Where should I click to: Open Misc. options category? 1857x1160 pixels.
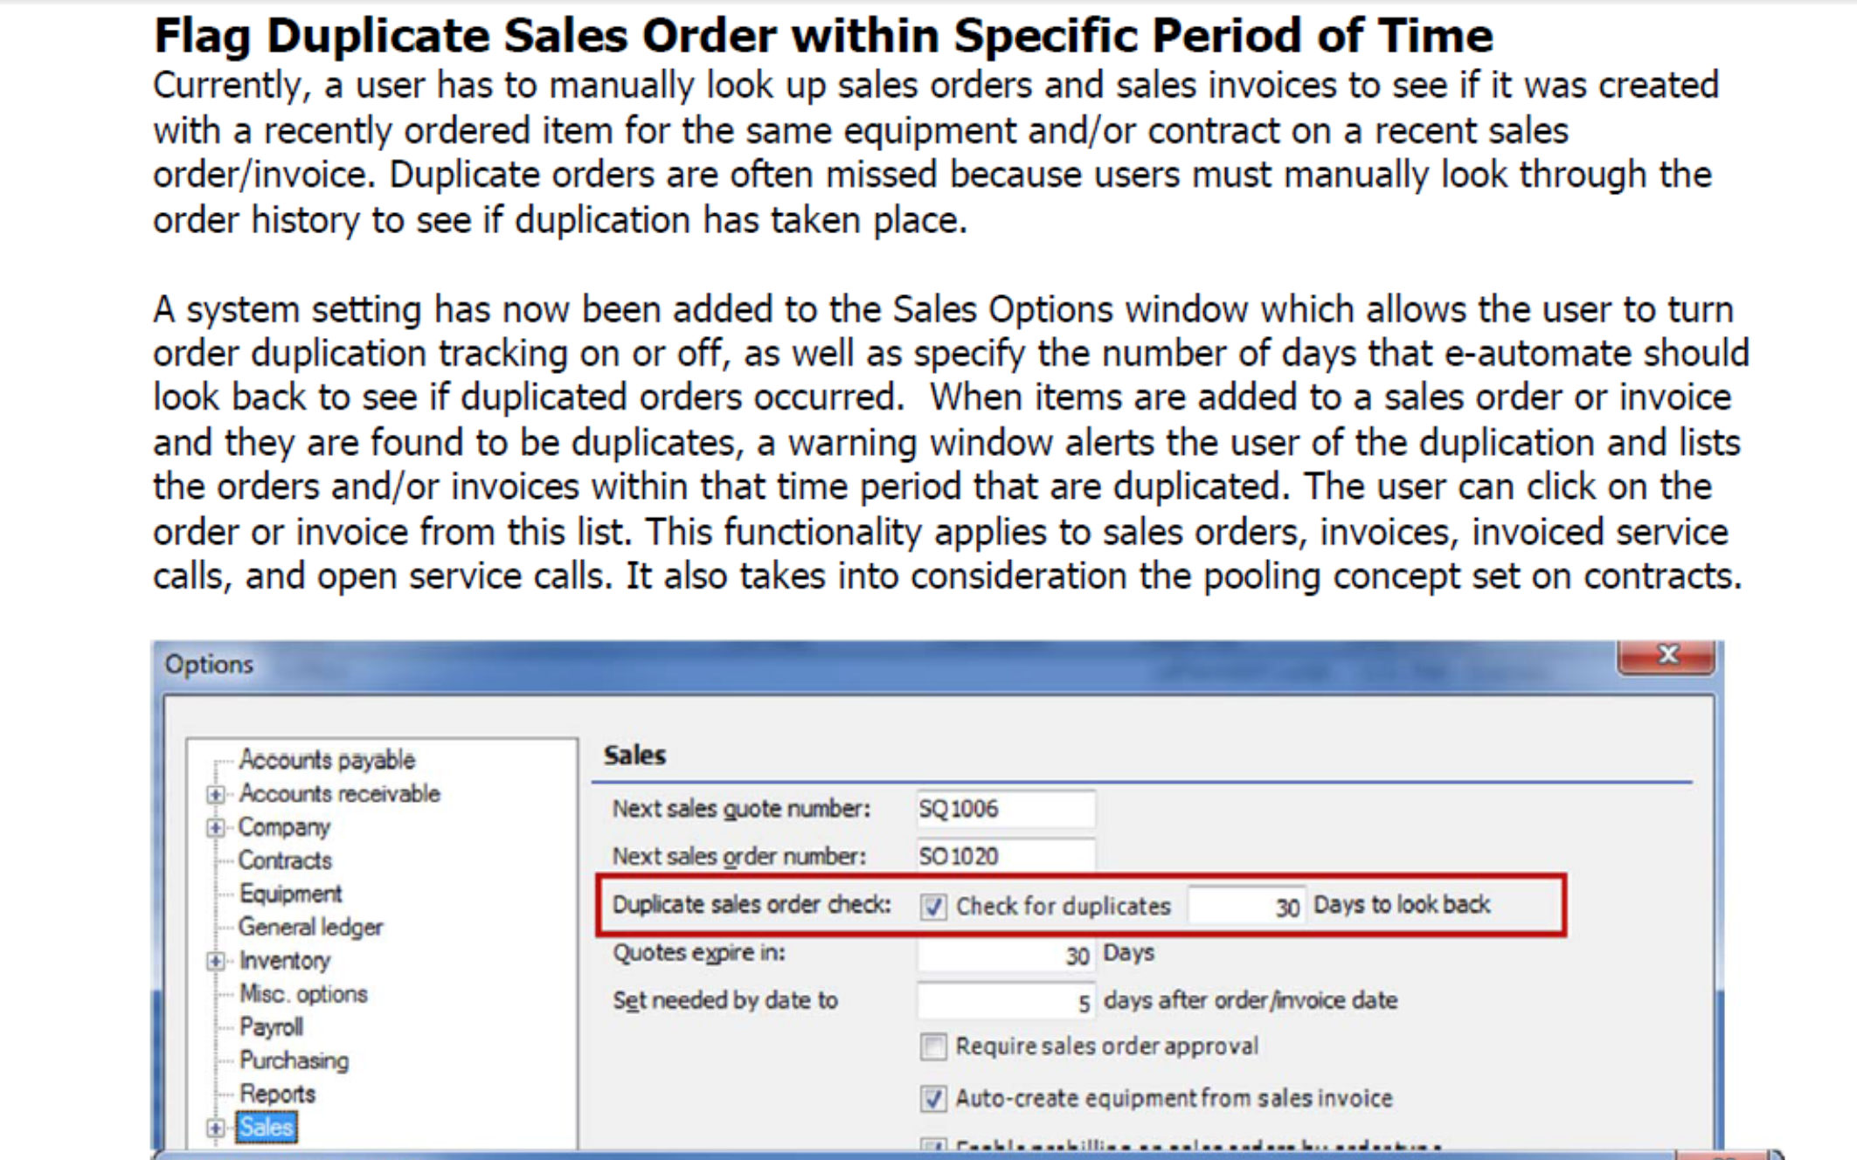point(303,995)
